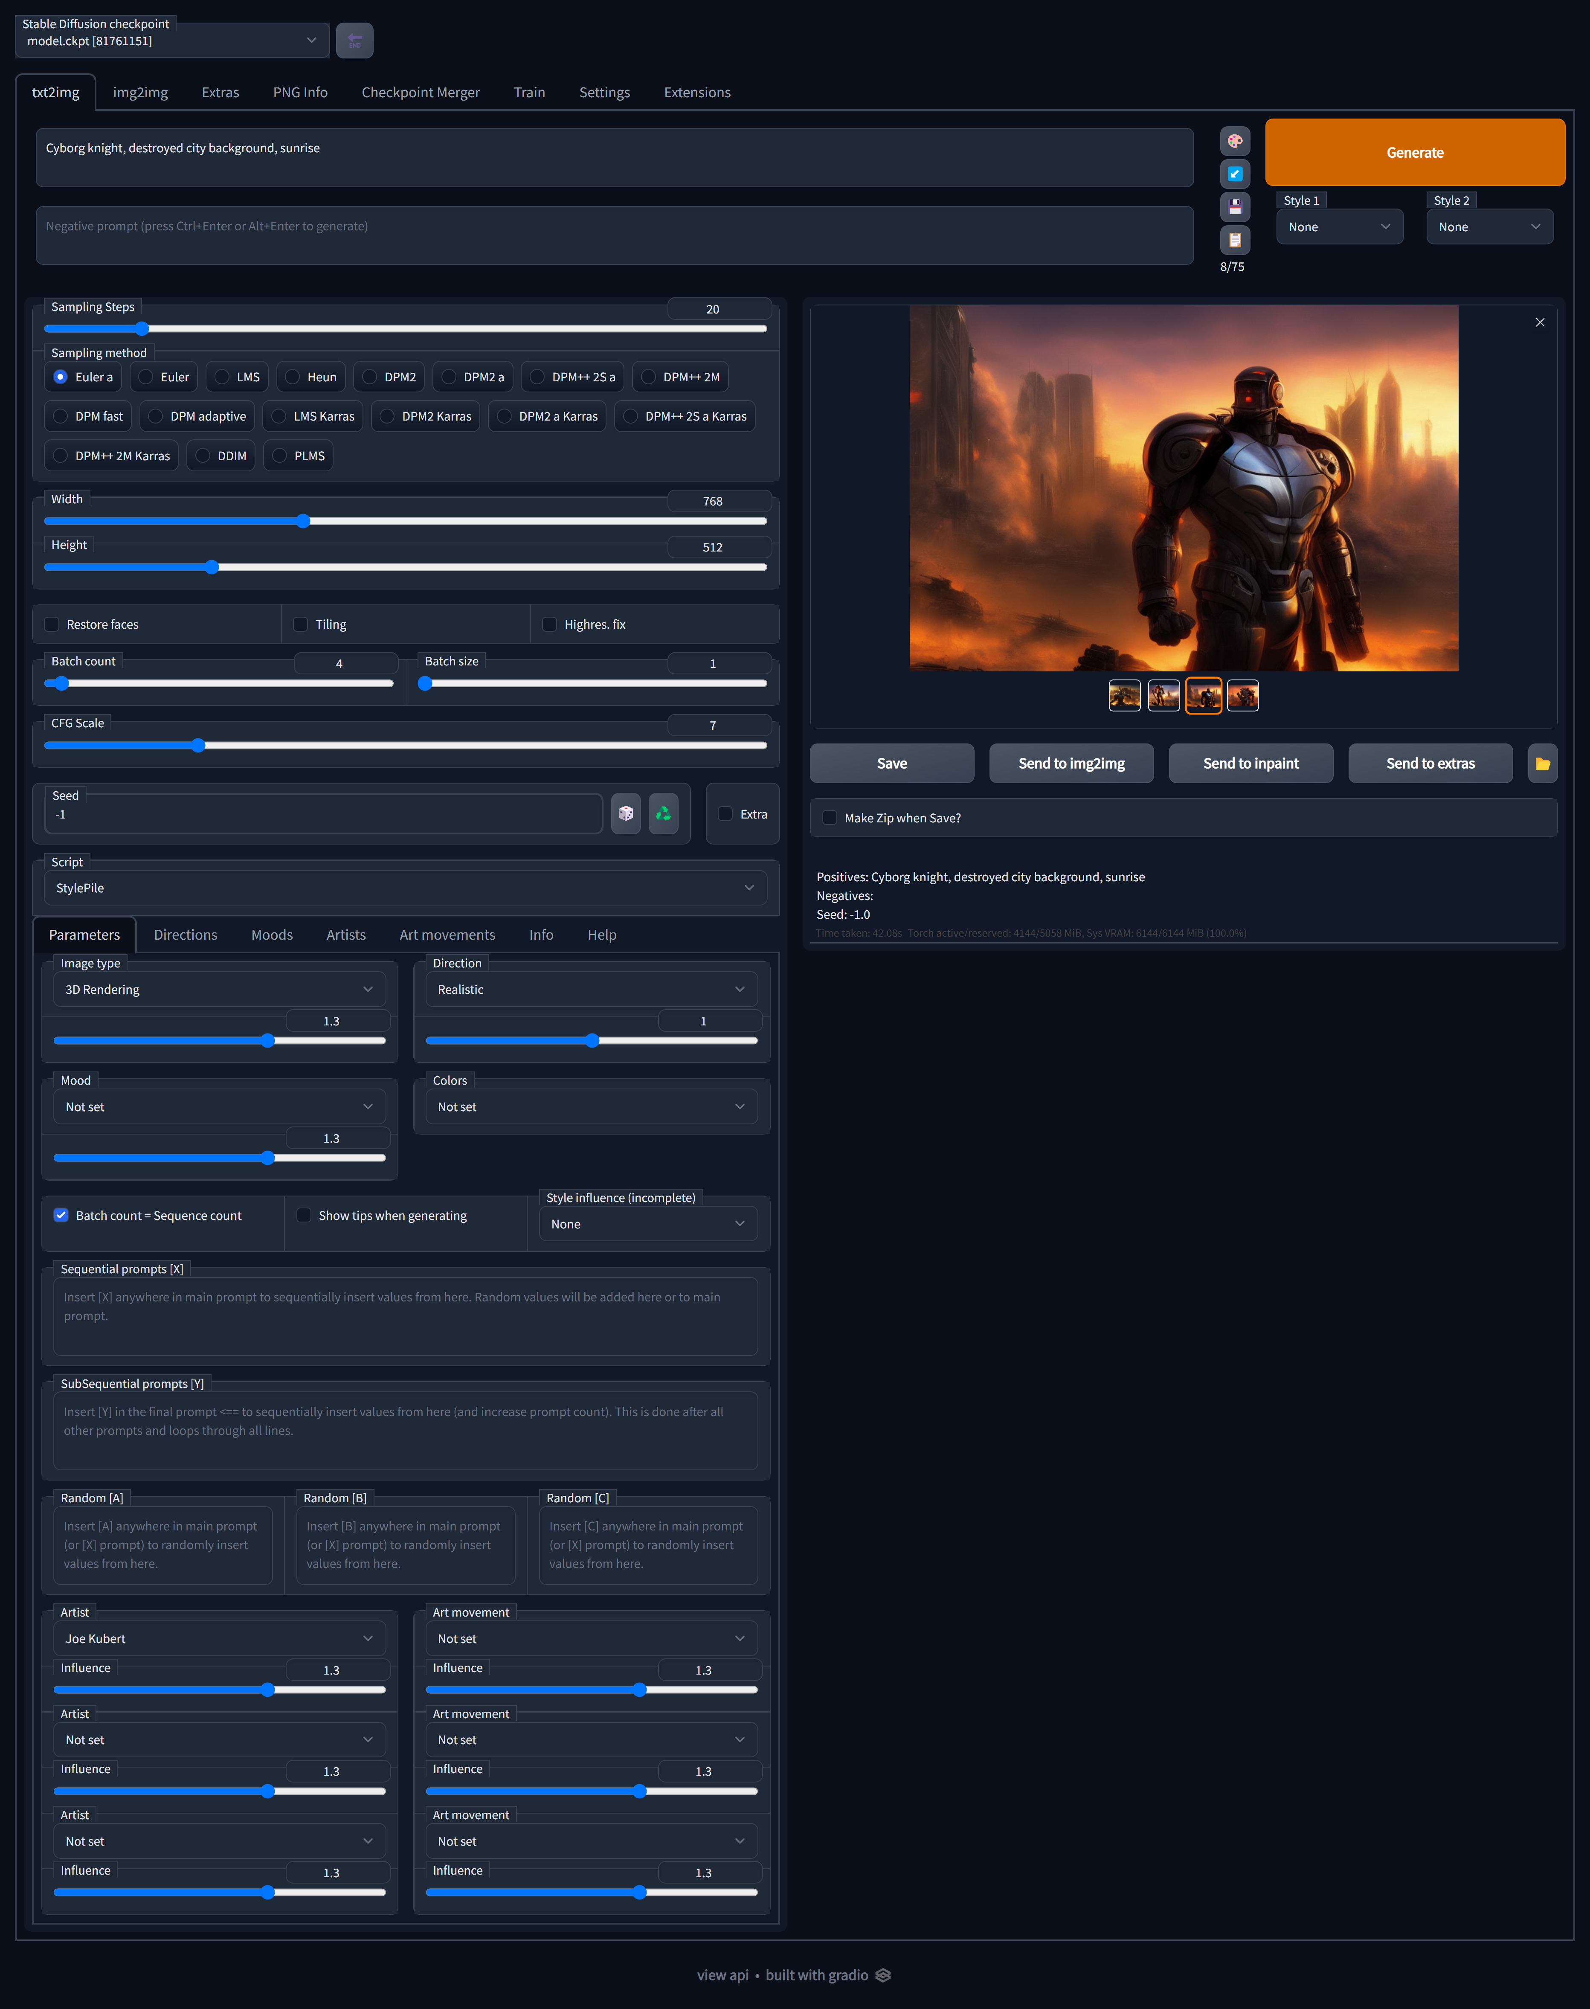Click Send to img2img
This screenshot has width=1590, height=2009.
coord(1071,764)
